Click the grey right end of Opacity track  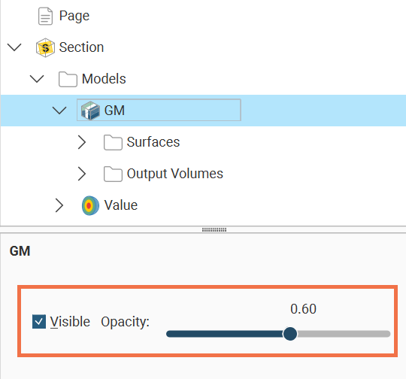pos(344,334)
